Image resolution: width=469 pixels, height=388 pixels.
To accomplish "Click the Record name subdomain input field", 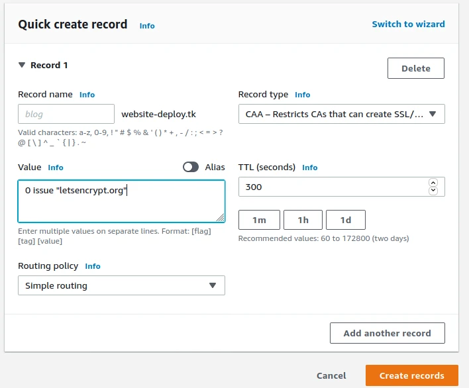I will 66,114.
